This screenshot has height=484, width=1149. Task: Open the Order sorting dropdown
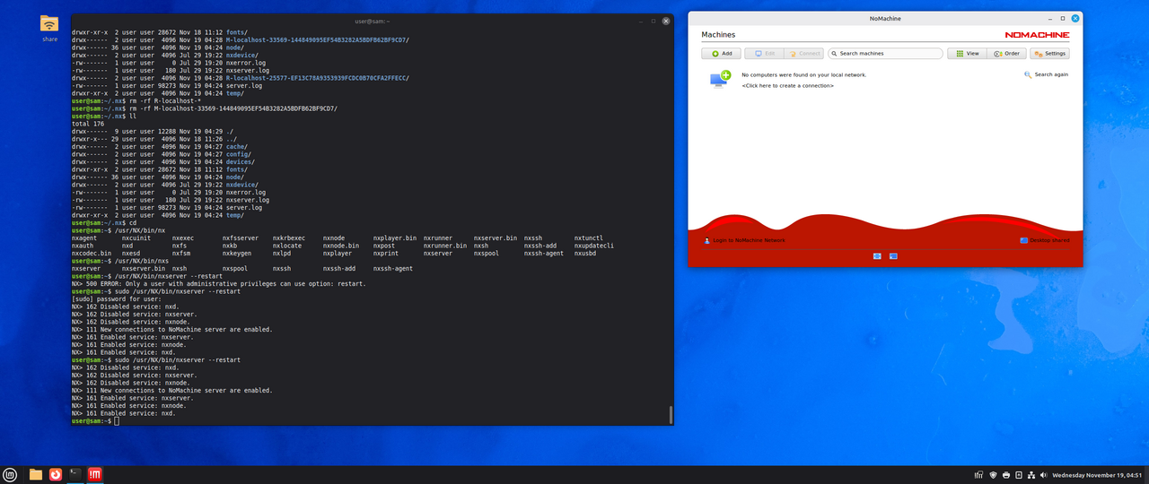pyautogui.click(x=1006, y=54)
